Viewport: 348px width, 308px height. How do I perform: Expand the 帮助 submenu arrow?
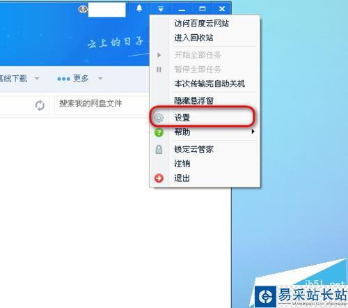click(x=253, y=132)
